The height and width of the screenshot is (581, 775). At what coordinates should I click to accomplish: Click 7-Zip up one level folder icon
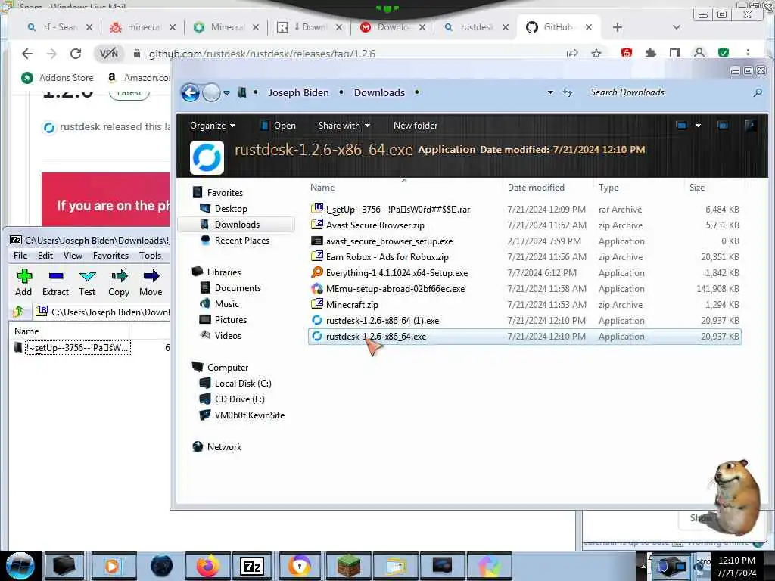tap(19, 312)
